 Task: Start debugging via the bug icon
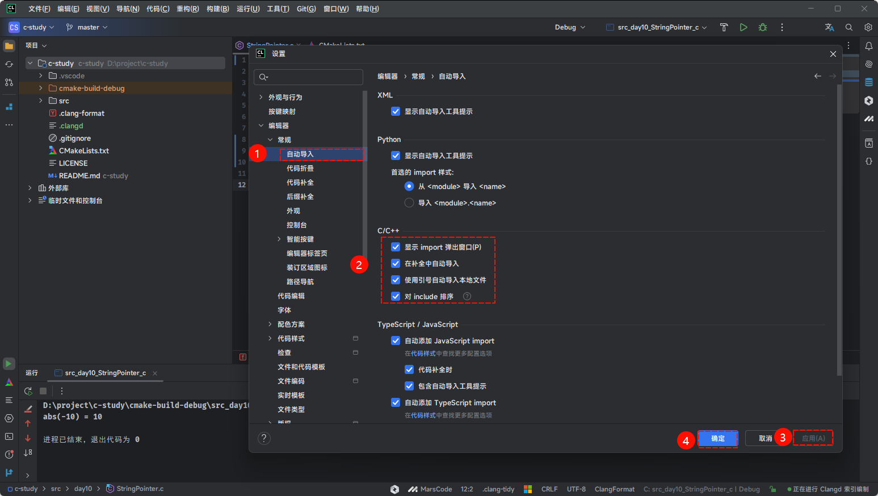(x=762, y=27)
